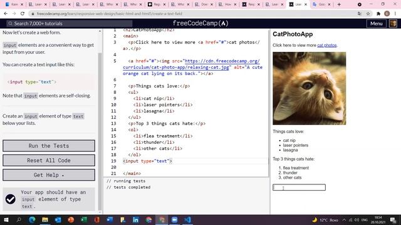Click scroll-down arrow of instructions panel

[100, 212]
